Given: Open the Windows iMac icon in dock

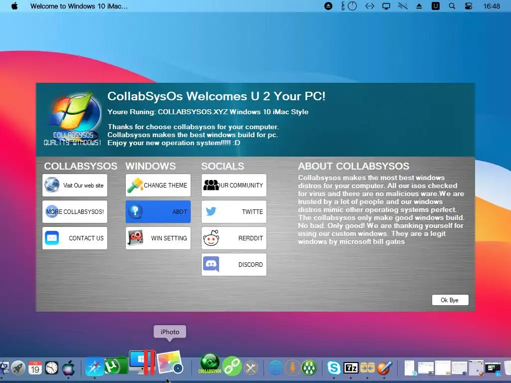Looking at the screenshot, I should [x=142, y=362].
